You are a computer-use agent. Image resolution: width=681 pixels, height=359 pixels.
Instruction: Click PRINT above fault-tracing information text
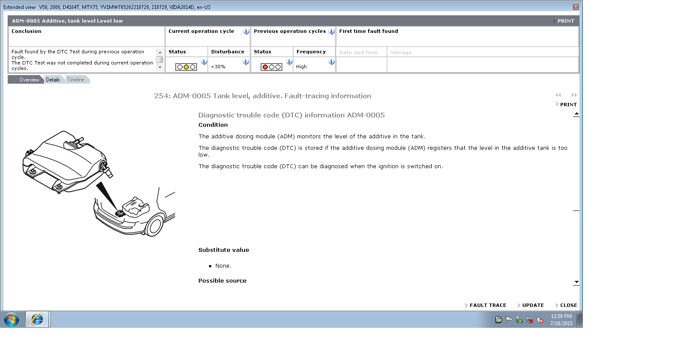pos(568,105)
